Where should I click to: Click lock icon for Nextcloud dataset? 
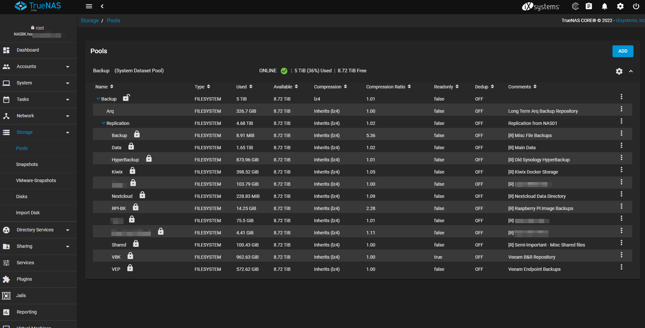[142, 195]
